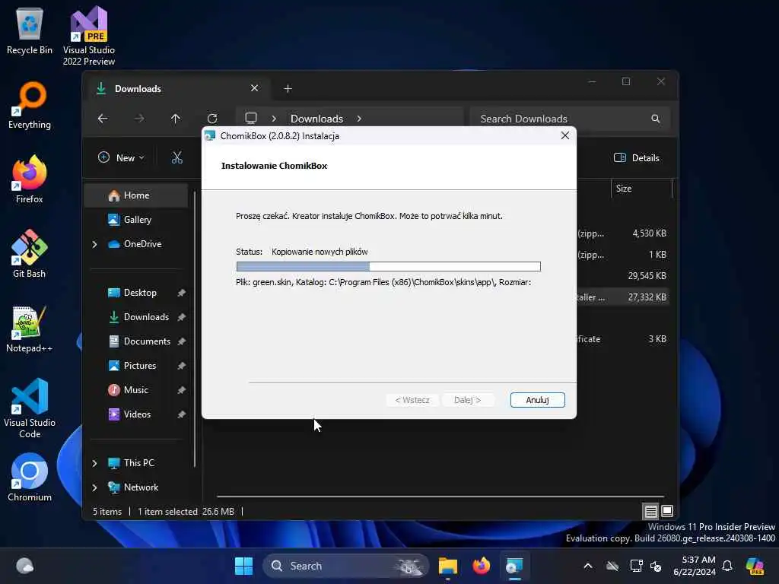Viewport: 779px width, 584px height.
Task: Click the installation progress bar
Action: pos(388,267)
